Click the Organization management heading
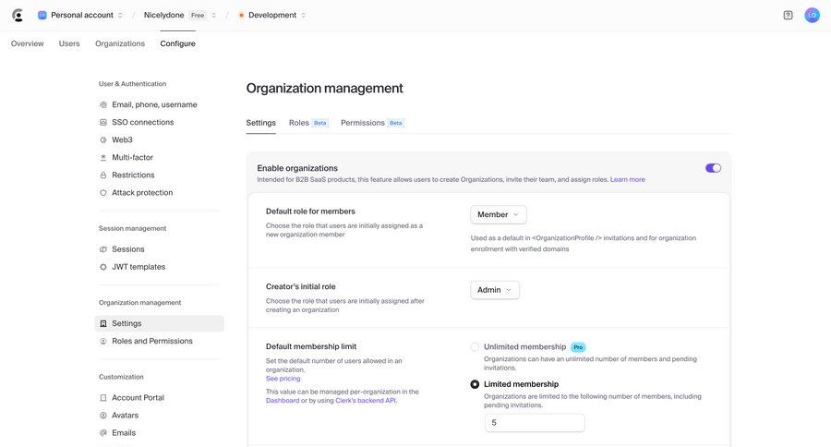The width and height of the screenshot is (831, 447). tap(324, 88)
